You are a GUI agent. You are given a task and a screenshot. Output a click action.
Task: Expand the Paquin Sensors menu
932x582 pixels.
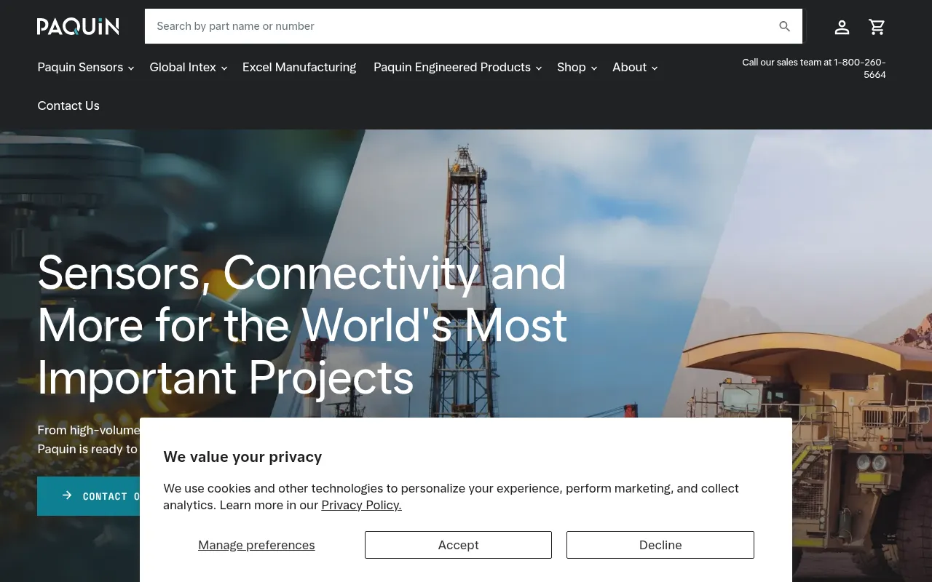click(85, 67)
